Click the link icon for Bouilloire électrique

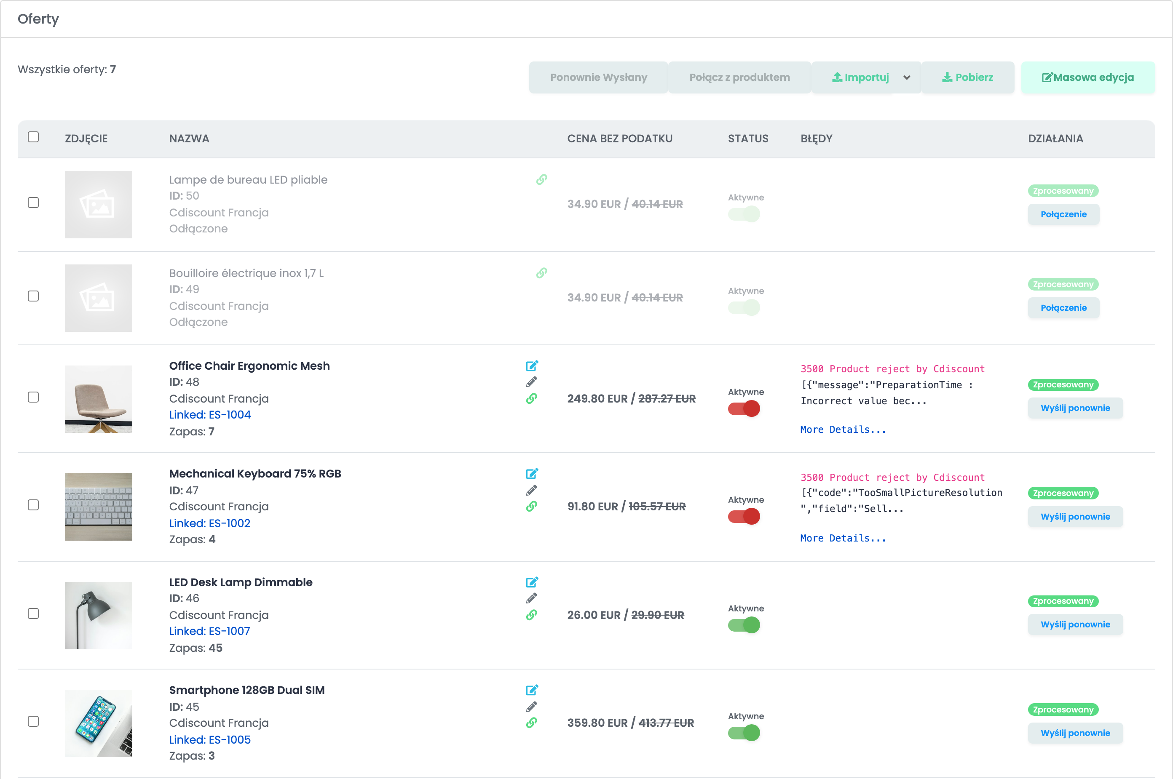tap(541, 273)
